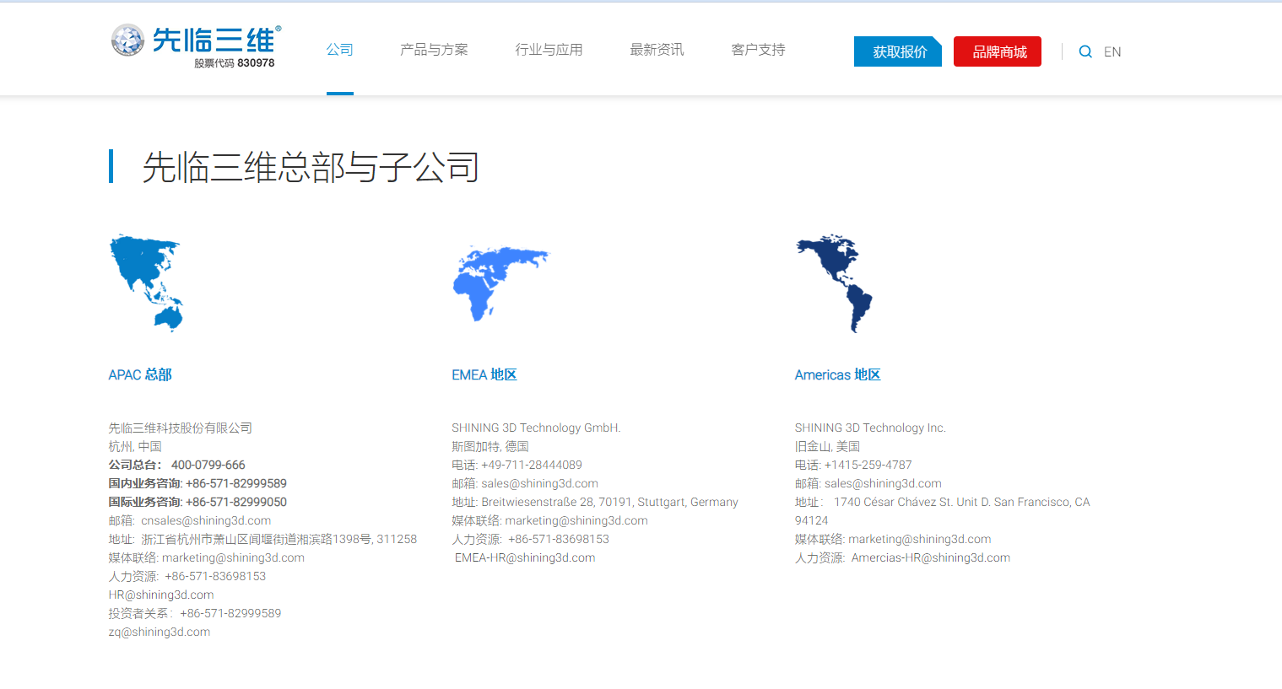Open the search icon
Image resolution: width=1282 pixels, height=689 pixels.
[x=1085, y=51]
